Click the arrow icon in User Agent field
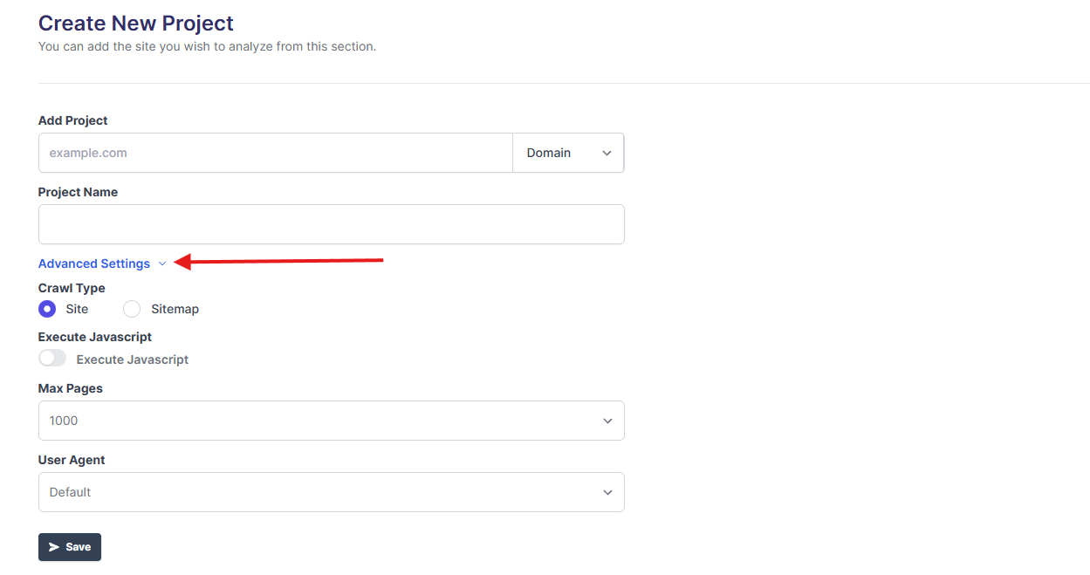The height and width of the screenshot is (575, 1090). pyautogui.click(x=607, y=493)
